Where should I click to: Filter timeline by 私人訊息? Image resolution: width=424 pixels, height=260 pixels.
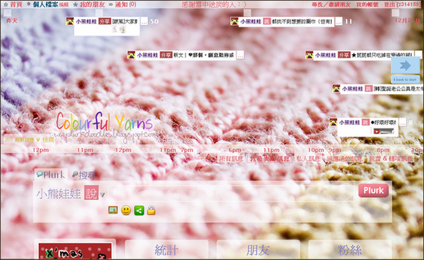coord(309,159)
